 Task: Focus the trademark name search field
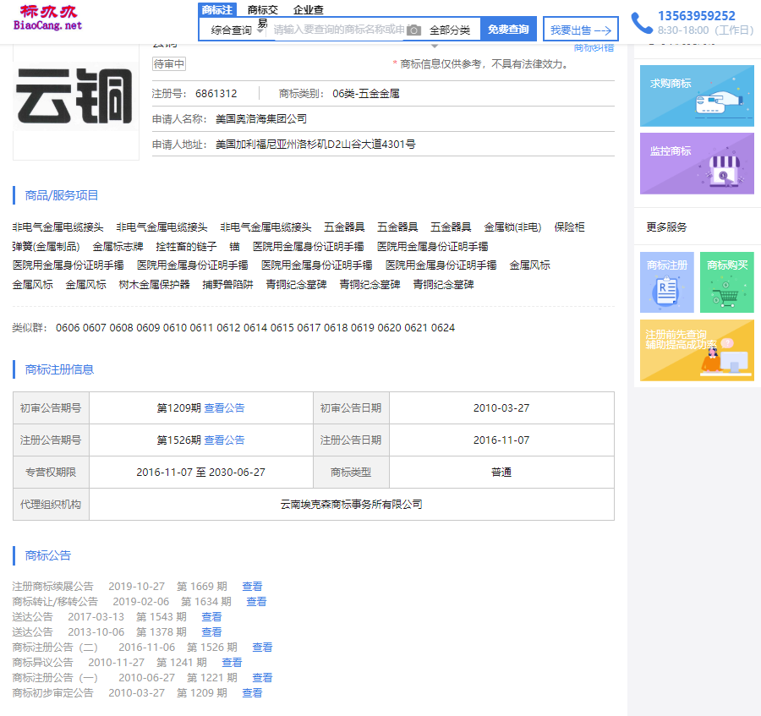pyautogui.click(x=339, y=30)
